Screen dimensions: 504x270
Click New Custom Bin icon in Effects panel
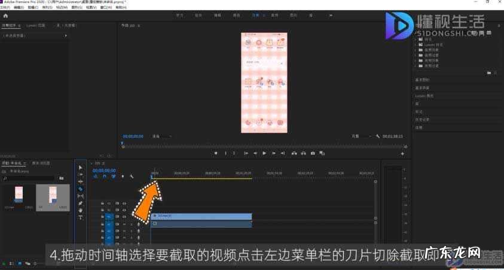tap(489, 73)
